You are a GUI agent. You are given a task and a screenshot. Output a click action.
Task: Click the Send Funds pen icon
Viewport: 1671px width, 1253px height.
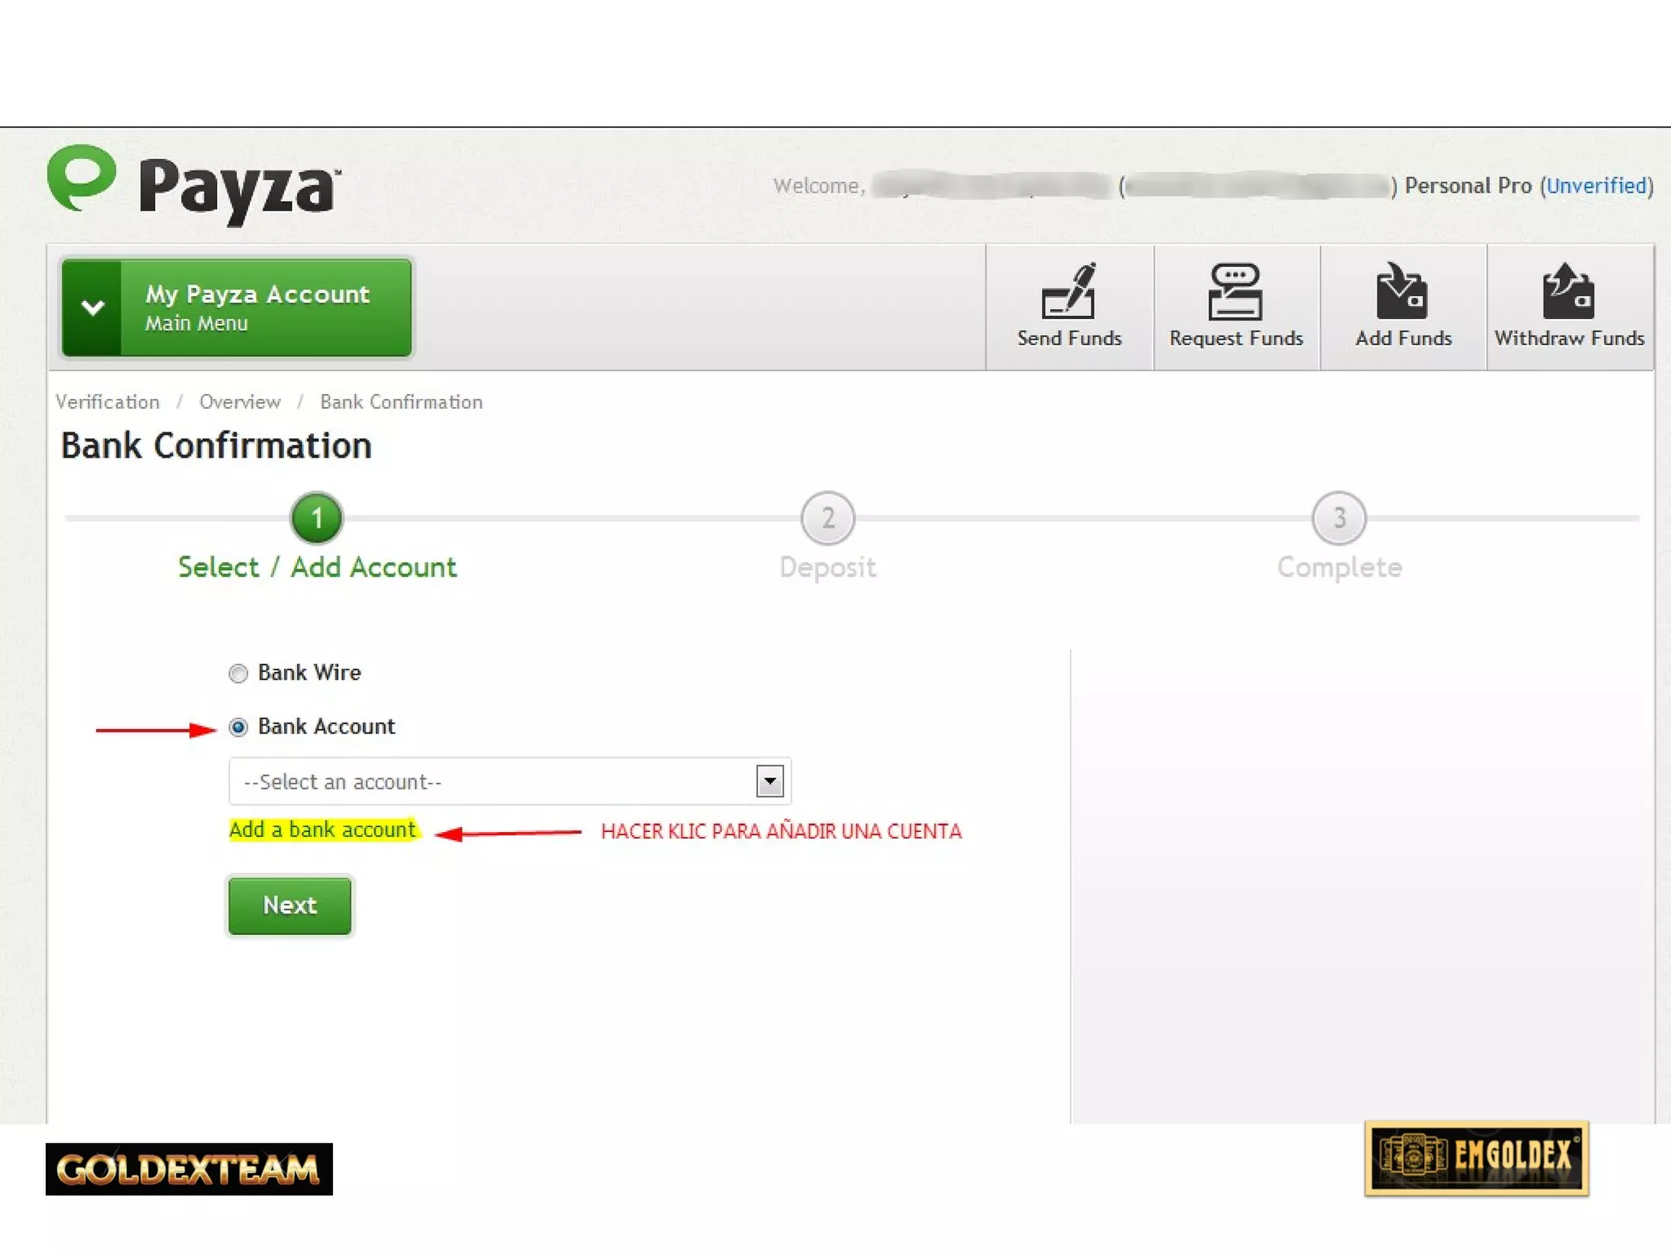[x=1068, y=291]
